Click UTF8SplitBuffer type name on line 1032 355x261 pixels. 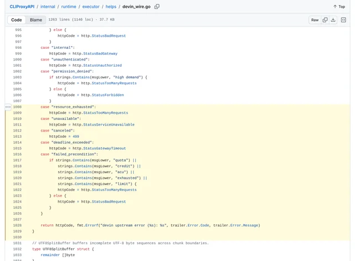(59, 249)
